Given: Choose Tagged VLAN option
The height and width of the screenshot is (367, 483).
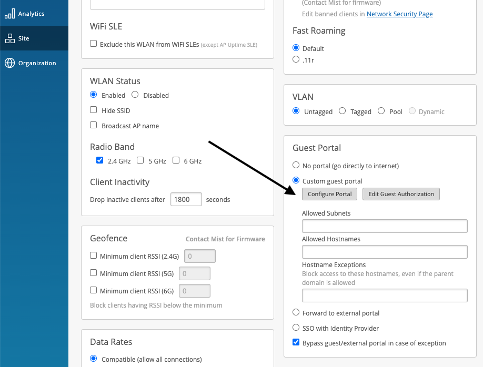Looking at the screenshot, I should point(343,111).
